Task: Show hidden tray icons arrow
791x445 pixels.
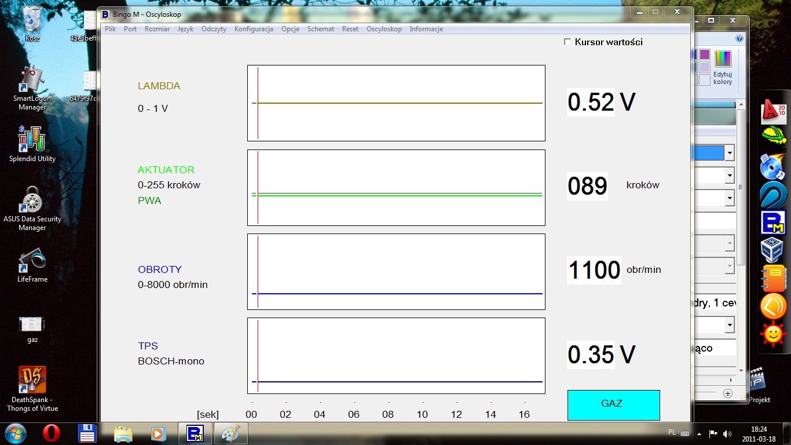Action: (700, 433)
